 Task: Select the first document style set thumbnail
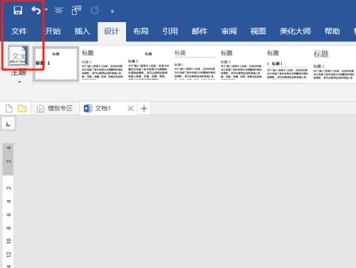[56, 64]
